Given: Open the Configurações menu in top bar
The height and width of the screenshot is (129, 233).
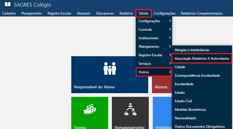Looking at the screenshot, I should click(x=165, y=13).
